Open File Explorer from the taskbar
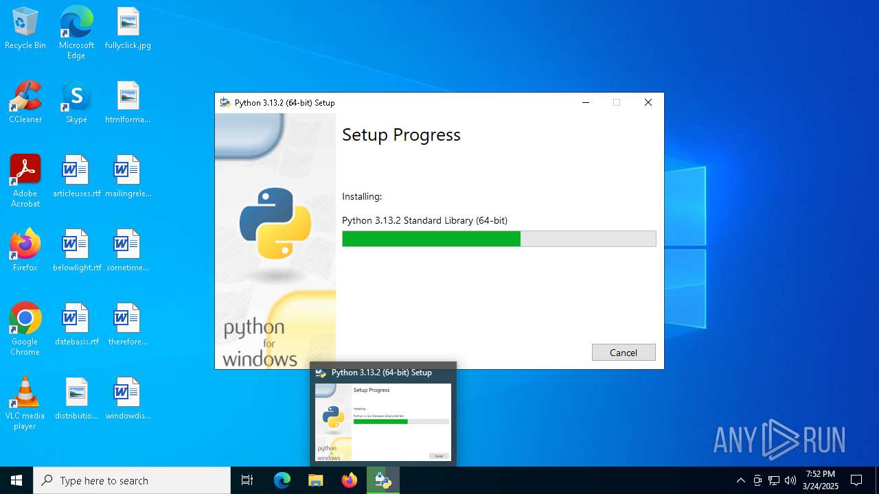The image size is (879, 494). 315,480
